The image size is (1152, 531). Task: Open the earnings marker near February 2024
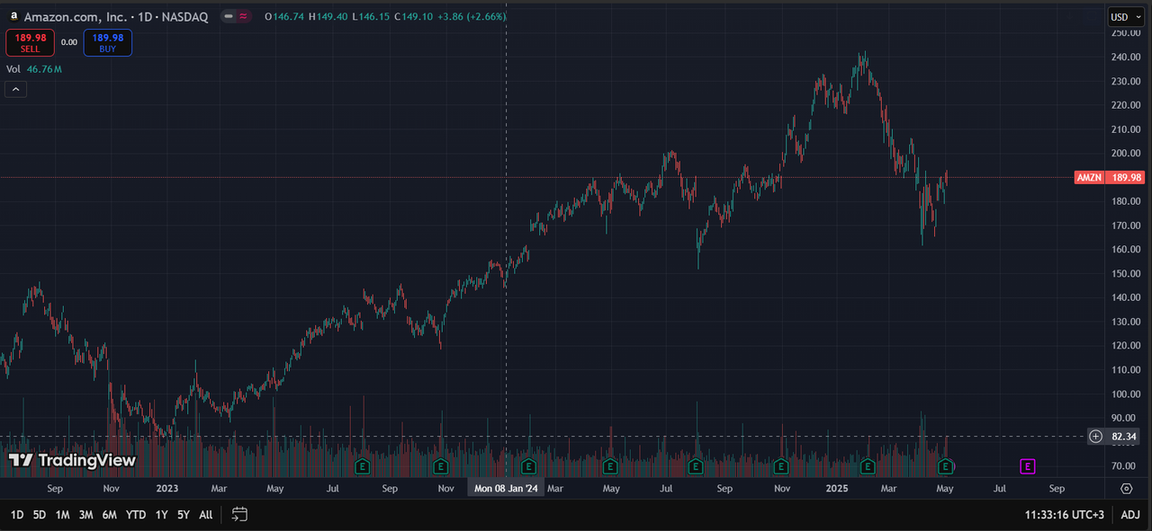click(528, 466)
